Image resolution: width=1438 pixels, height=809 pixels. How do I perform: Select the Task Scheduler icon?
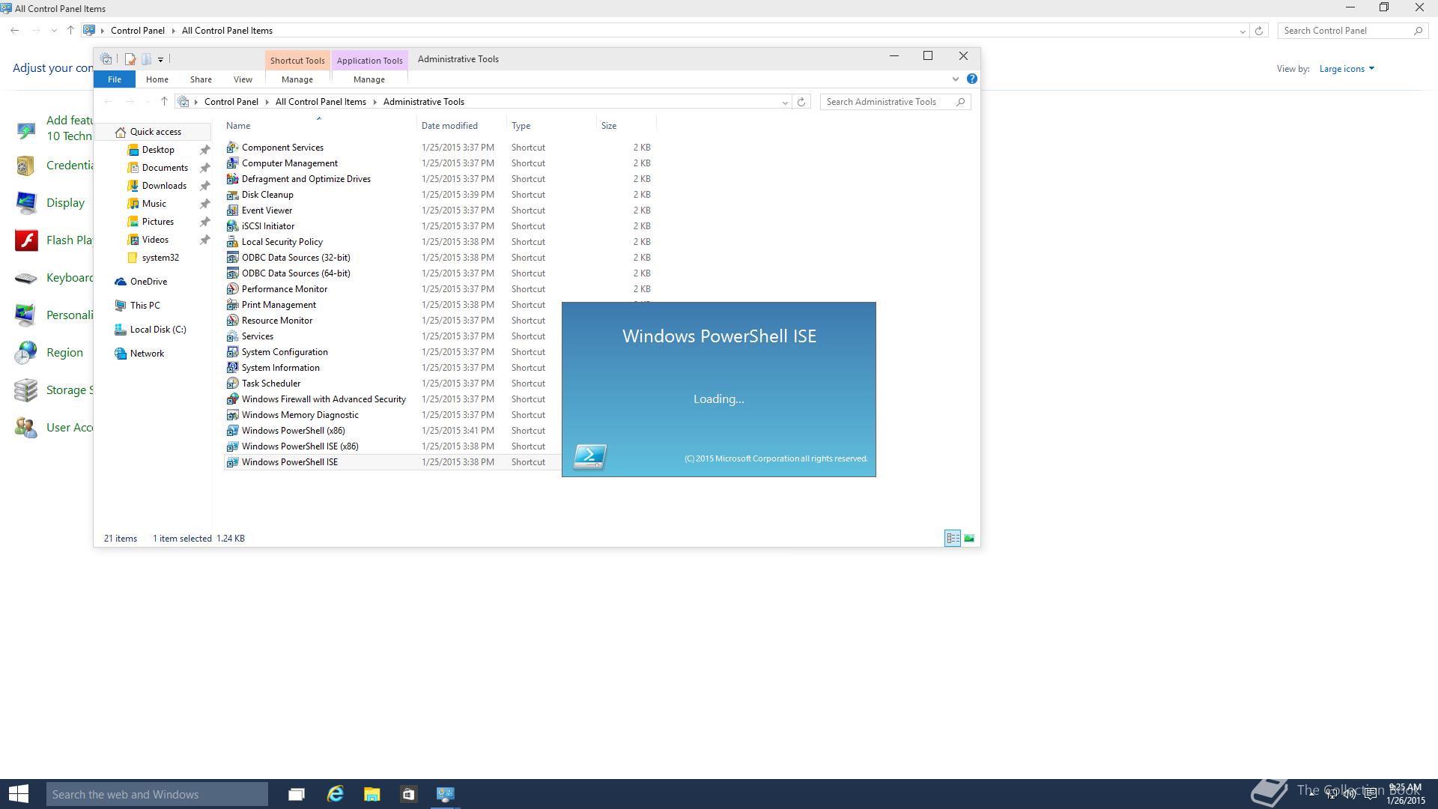tap(232, 384)
